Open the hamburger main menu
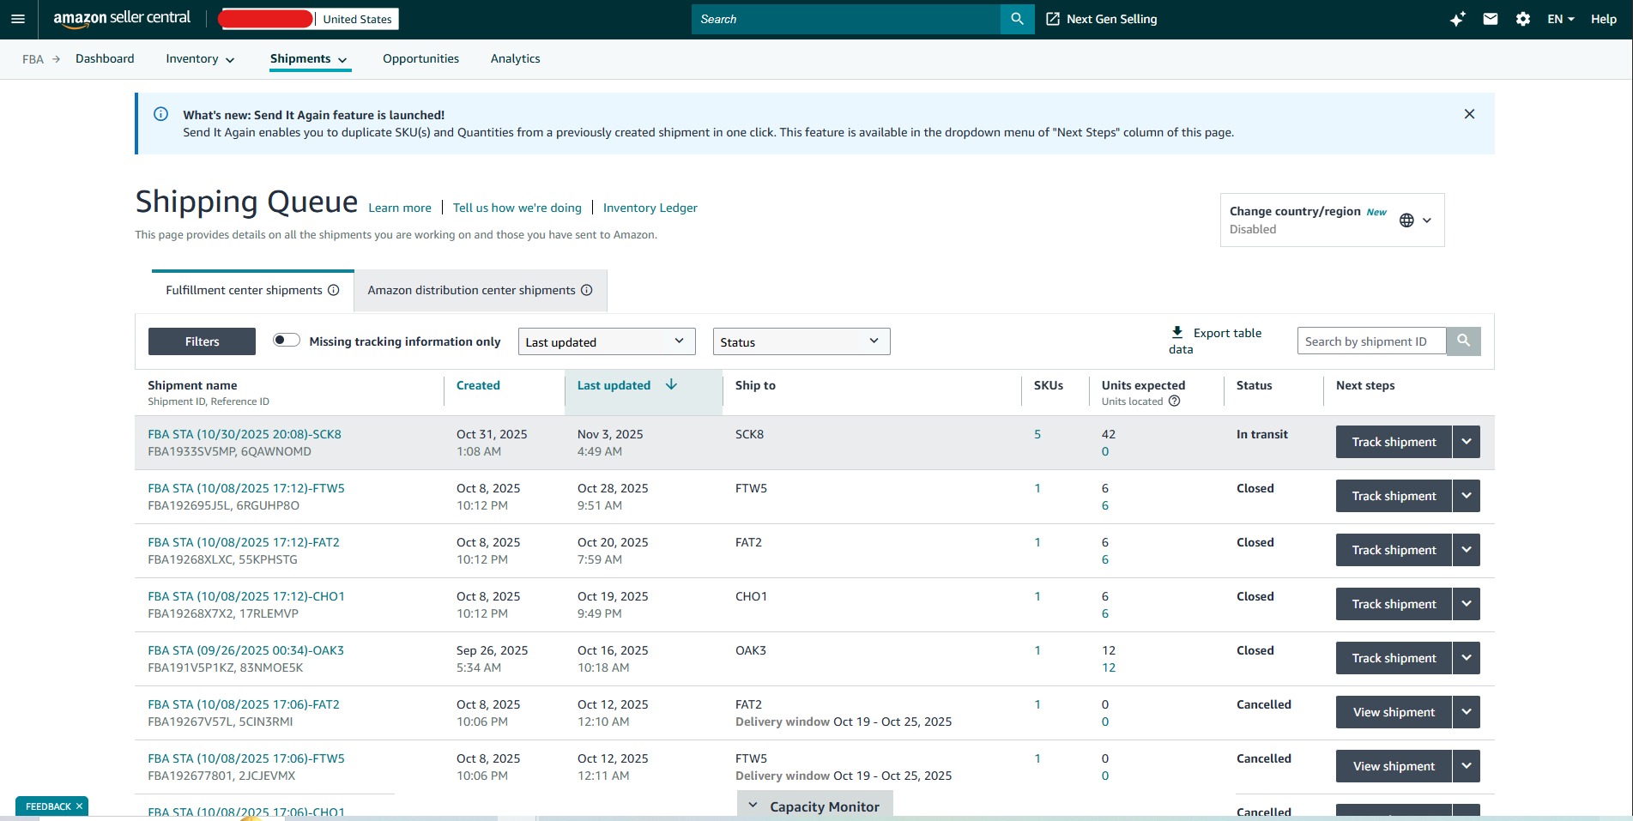 18,19
